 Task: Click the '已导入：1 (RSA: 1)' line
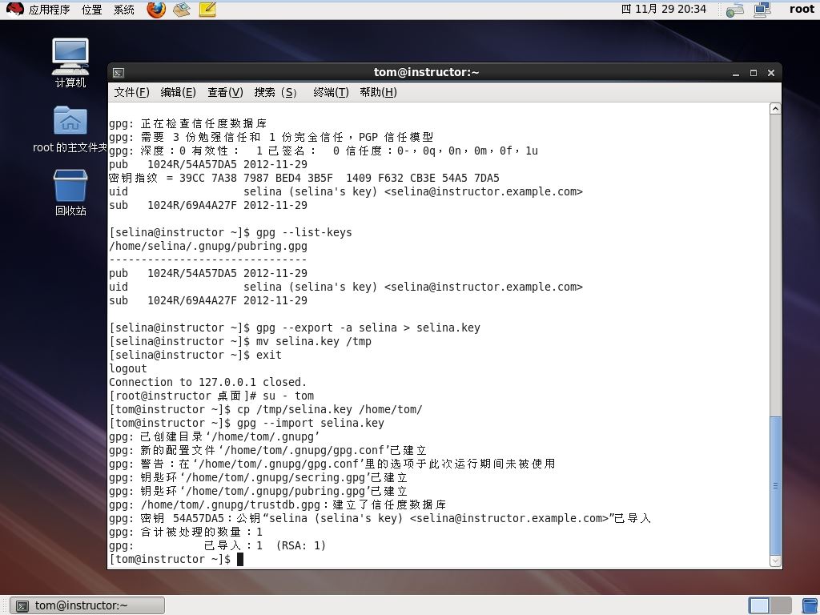tap(217, 545)
